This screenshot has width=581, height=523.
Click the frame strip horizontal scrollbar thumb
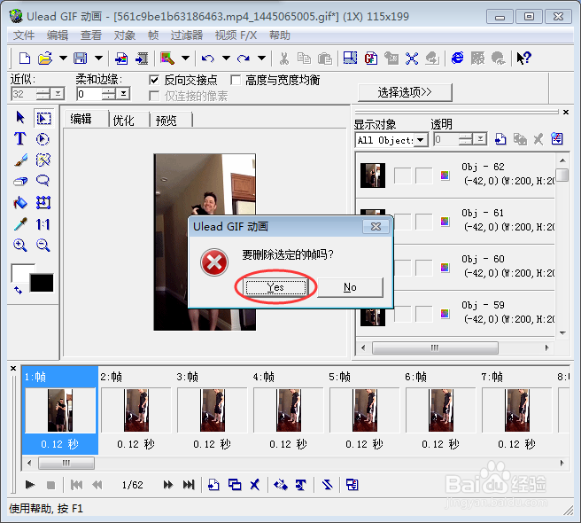(x=66, y=463)
